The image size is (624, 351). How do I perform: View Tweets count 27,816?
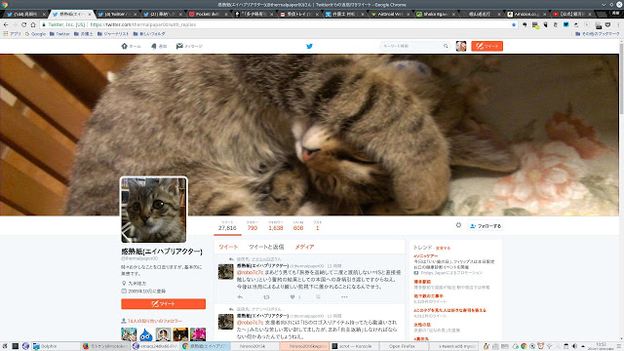[x=227, y=225]
